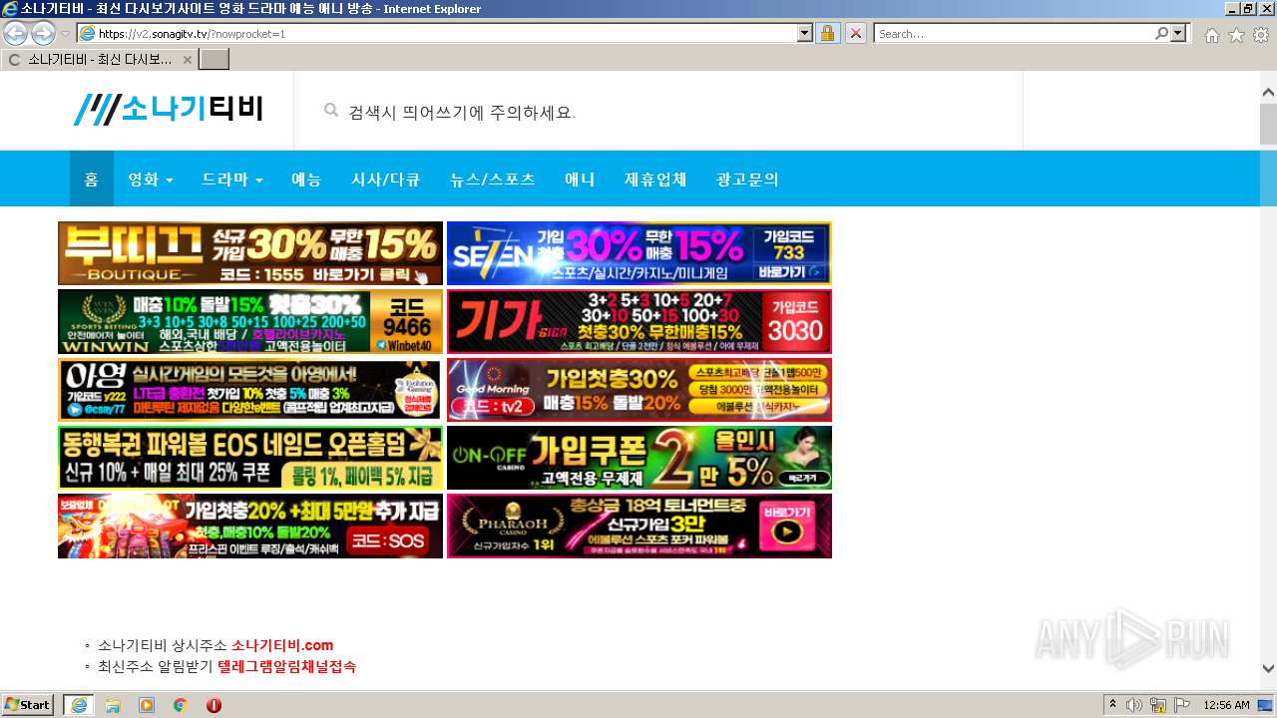Click the 12:56 AM taskbar clock
The width and height of the screenshot is (1277, 718).
pyautogui.click(x=1226, y=705)
